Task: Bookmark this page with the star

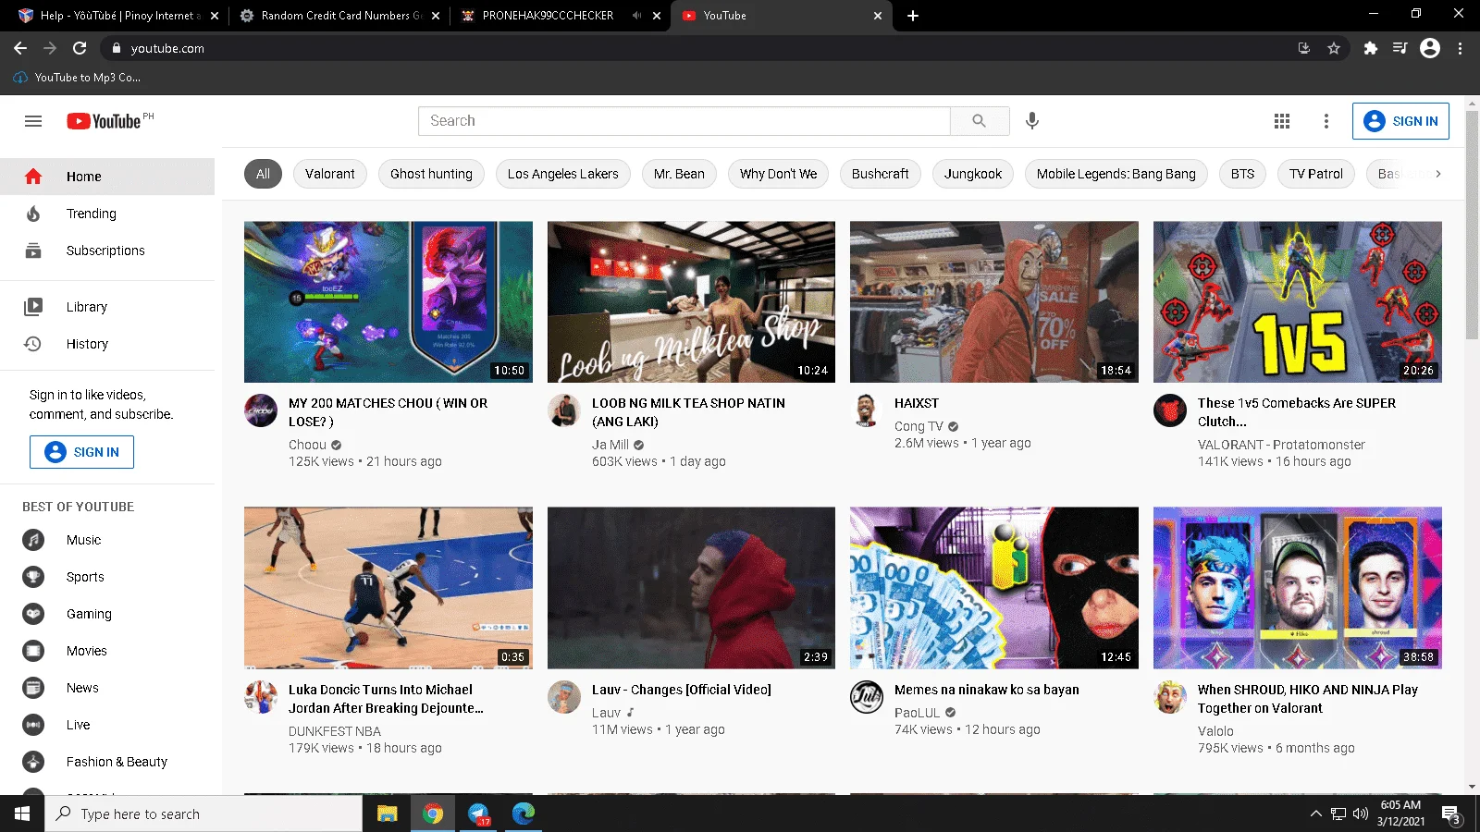Action: 1334,48
